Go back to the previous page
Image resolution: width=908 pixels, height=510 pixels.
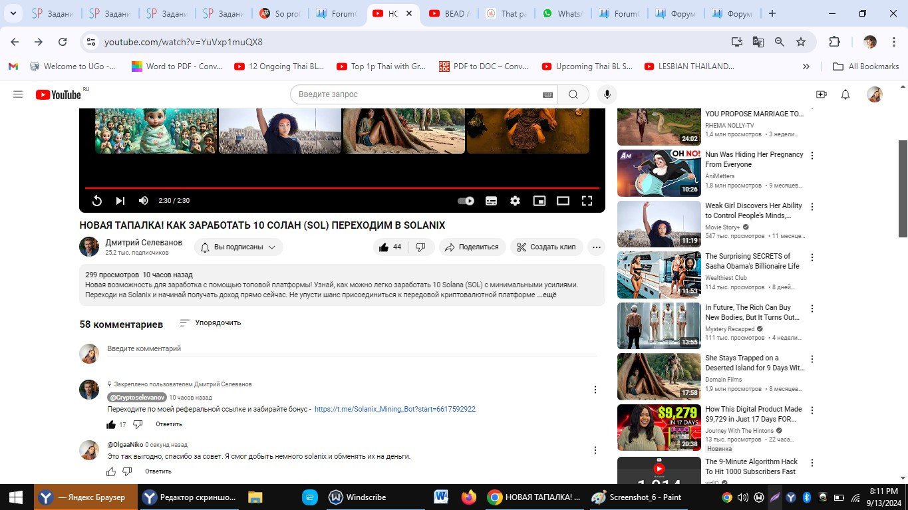[x=15, y=42]
